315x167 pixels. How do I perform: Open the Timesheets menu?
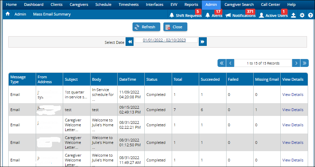click(x=129, y=4)
